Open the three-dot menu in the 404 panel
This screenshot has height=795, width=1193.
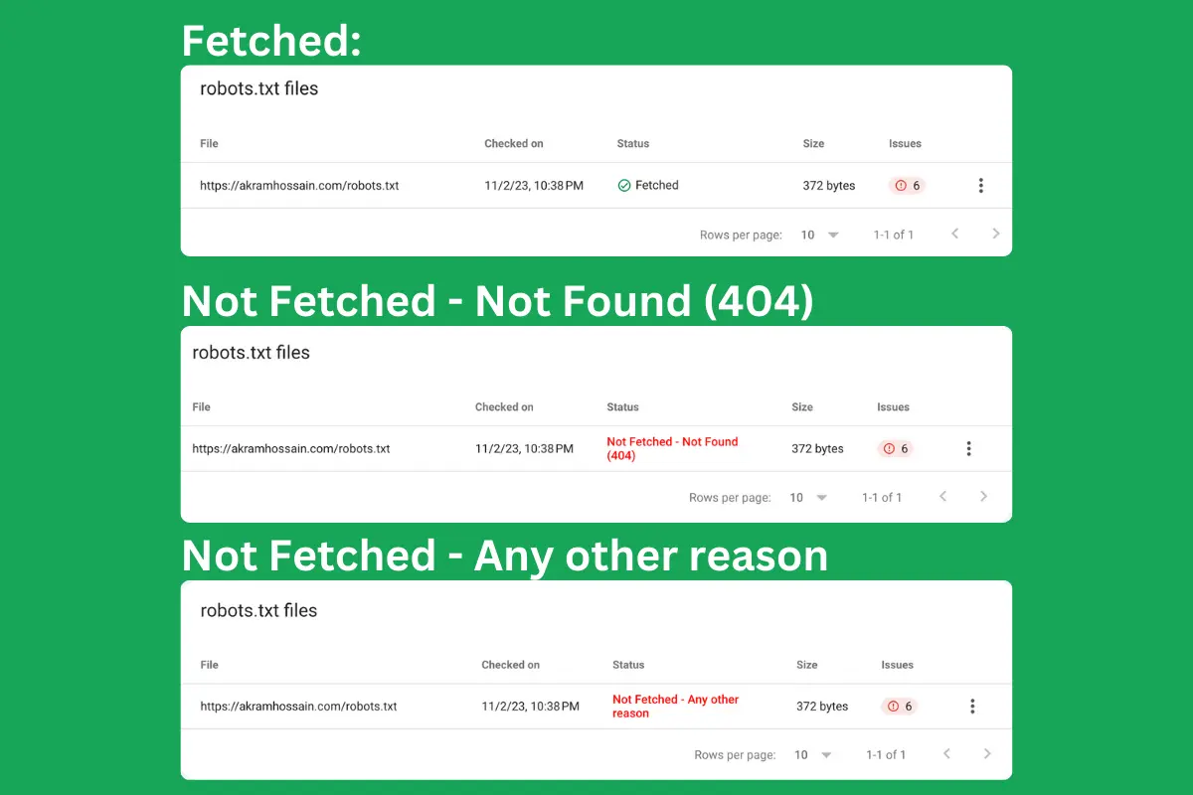coord(968,449)
